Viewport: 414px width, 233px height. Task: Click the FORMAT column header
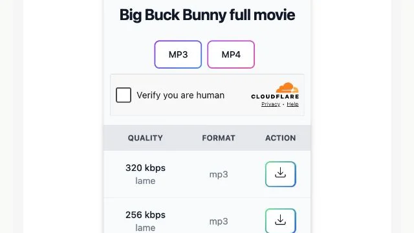pyautogui.click(x=219, y=138)
